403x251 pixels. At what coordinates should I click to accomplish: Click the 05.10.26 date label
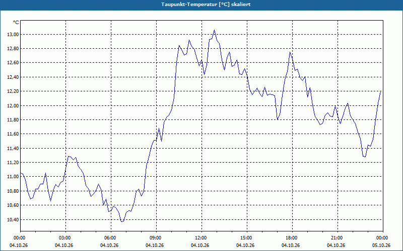coord(381,245)
